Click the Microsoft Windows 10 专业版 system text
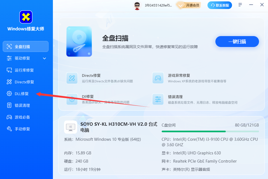 [x=108, y=139]
